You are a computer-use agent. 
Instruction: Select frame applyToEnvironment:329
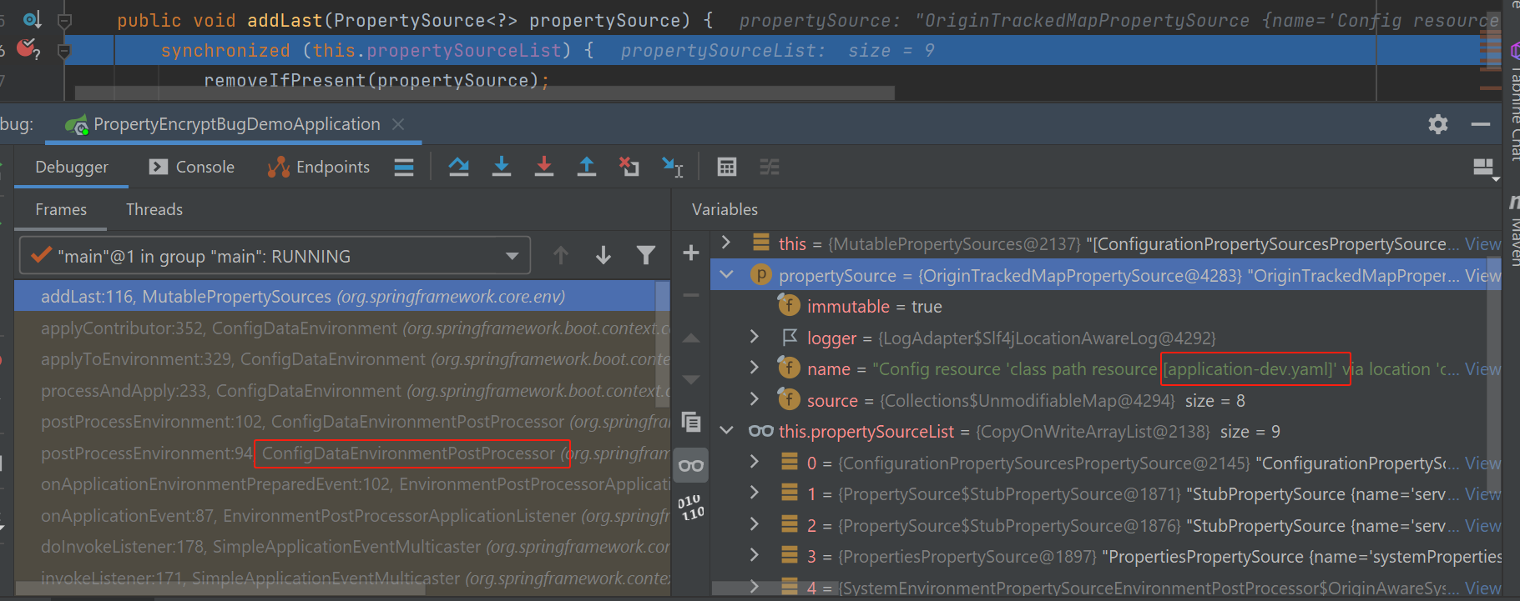[x=336, y=359]
